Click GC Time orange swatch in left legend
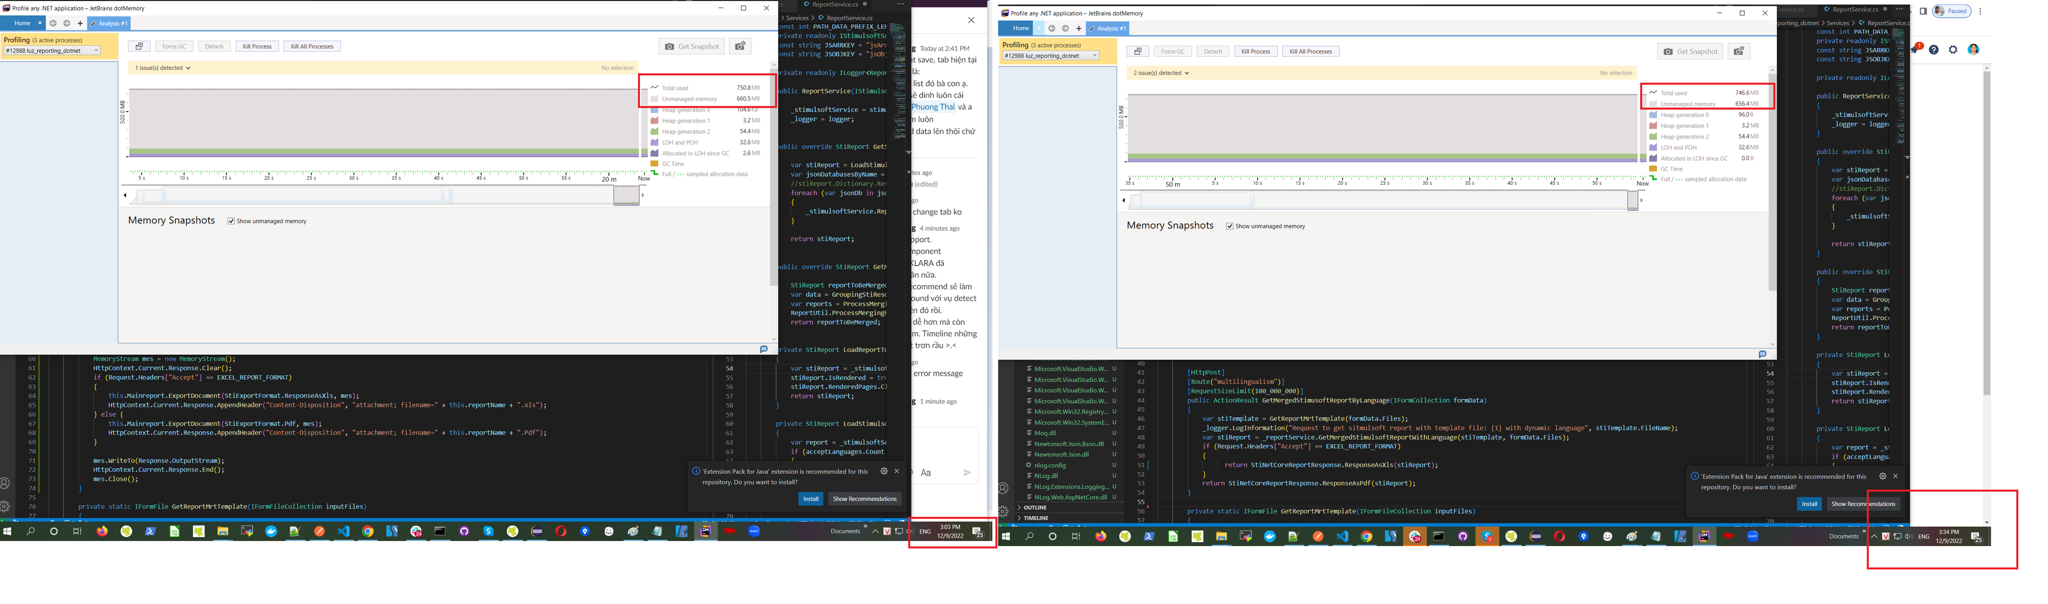This screenshot has width=2048, height=604. click(x=654, y=164)
